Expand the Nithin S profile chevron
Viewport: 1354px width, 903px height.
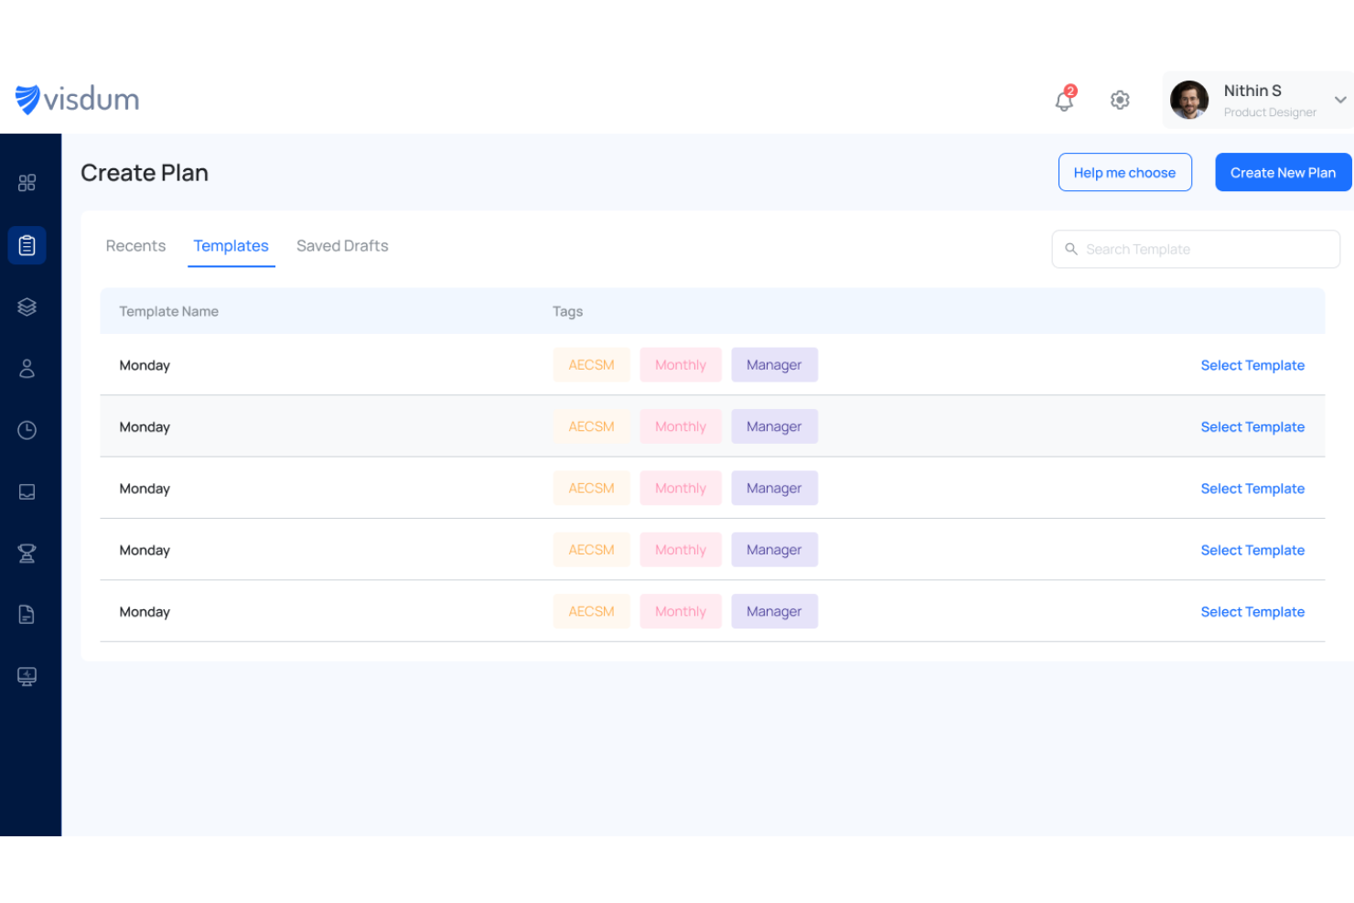click(1339, 100)
